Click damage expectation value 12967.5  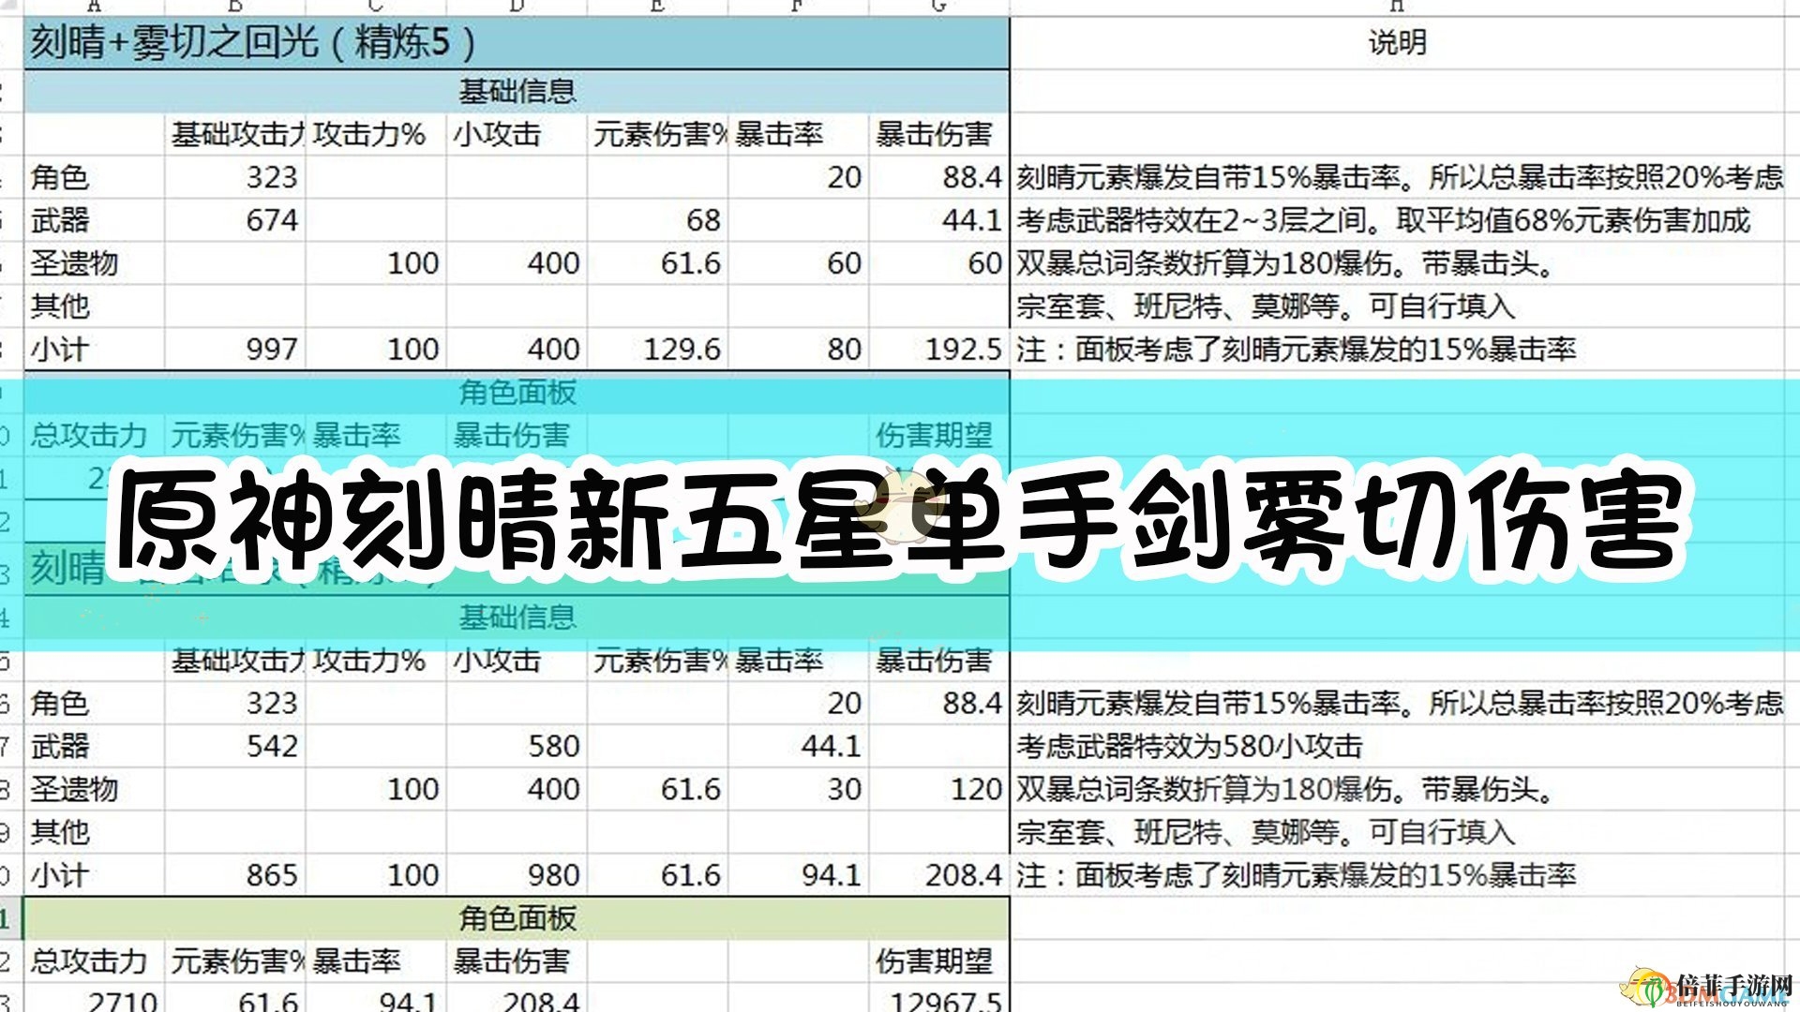pos(939,999)
